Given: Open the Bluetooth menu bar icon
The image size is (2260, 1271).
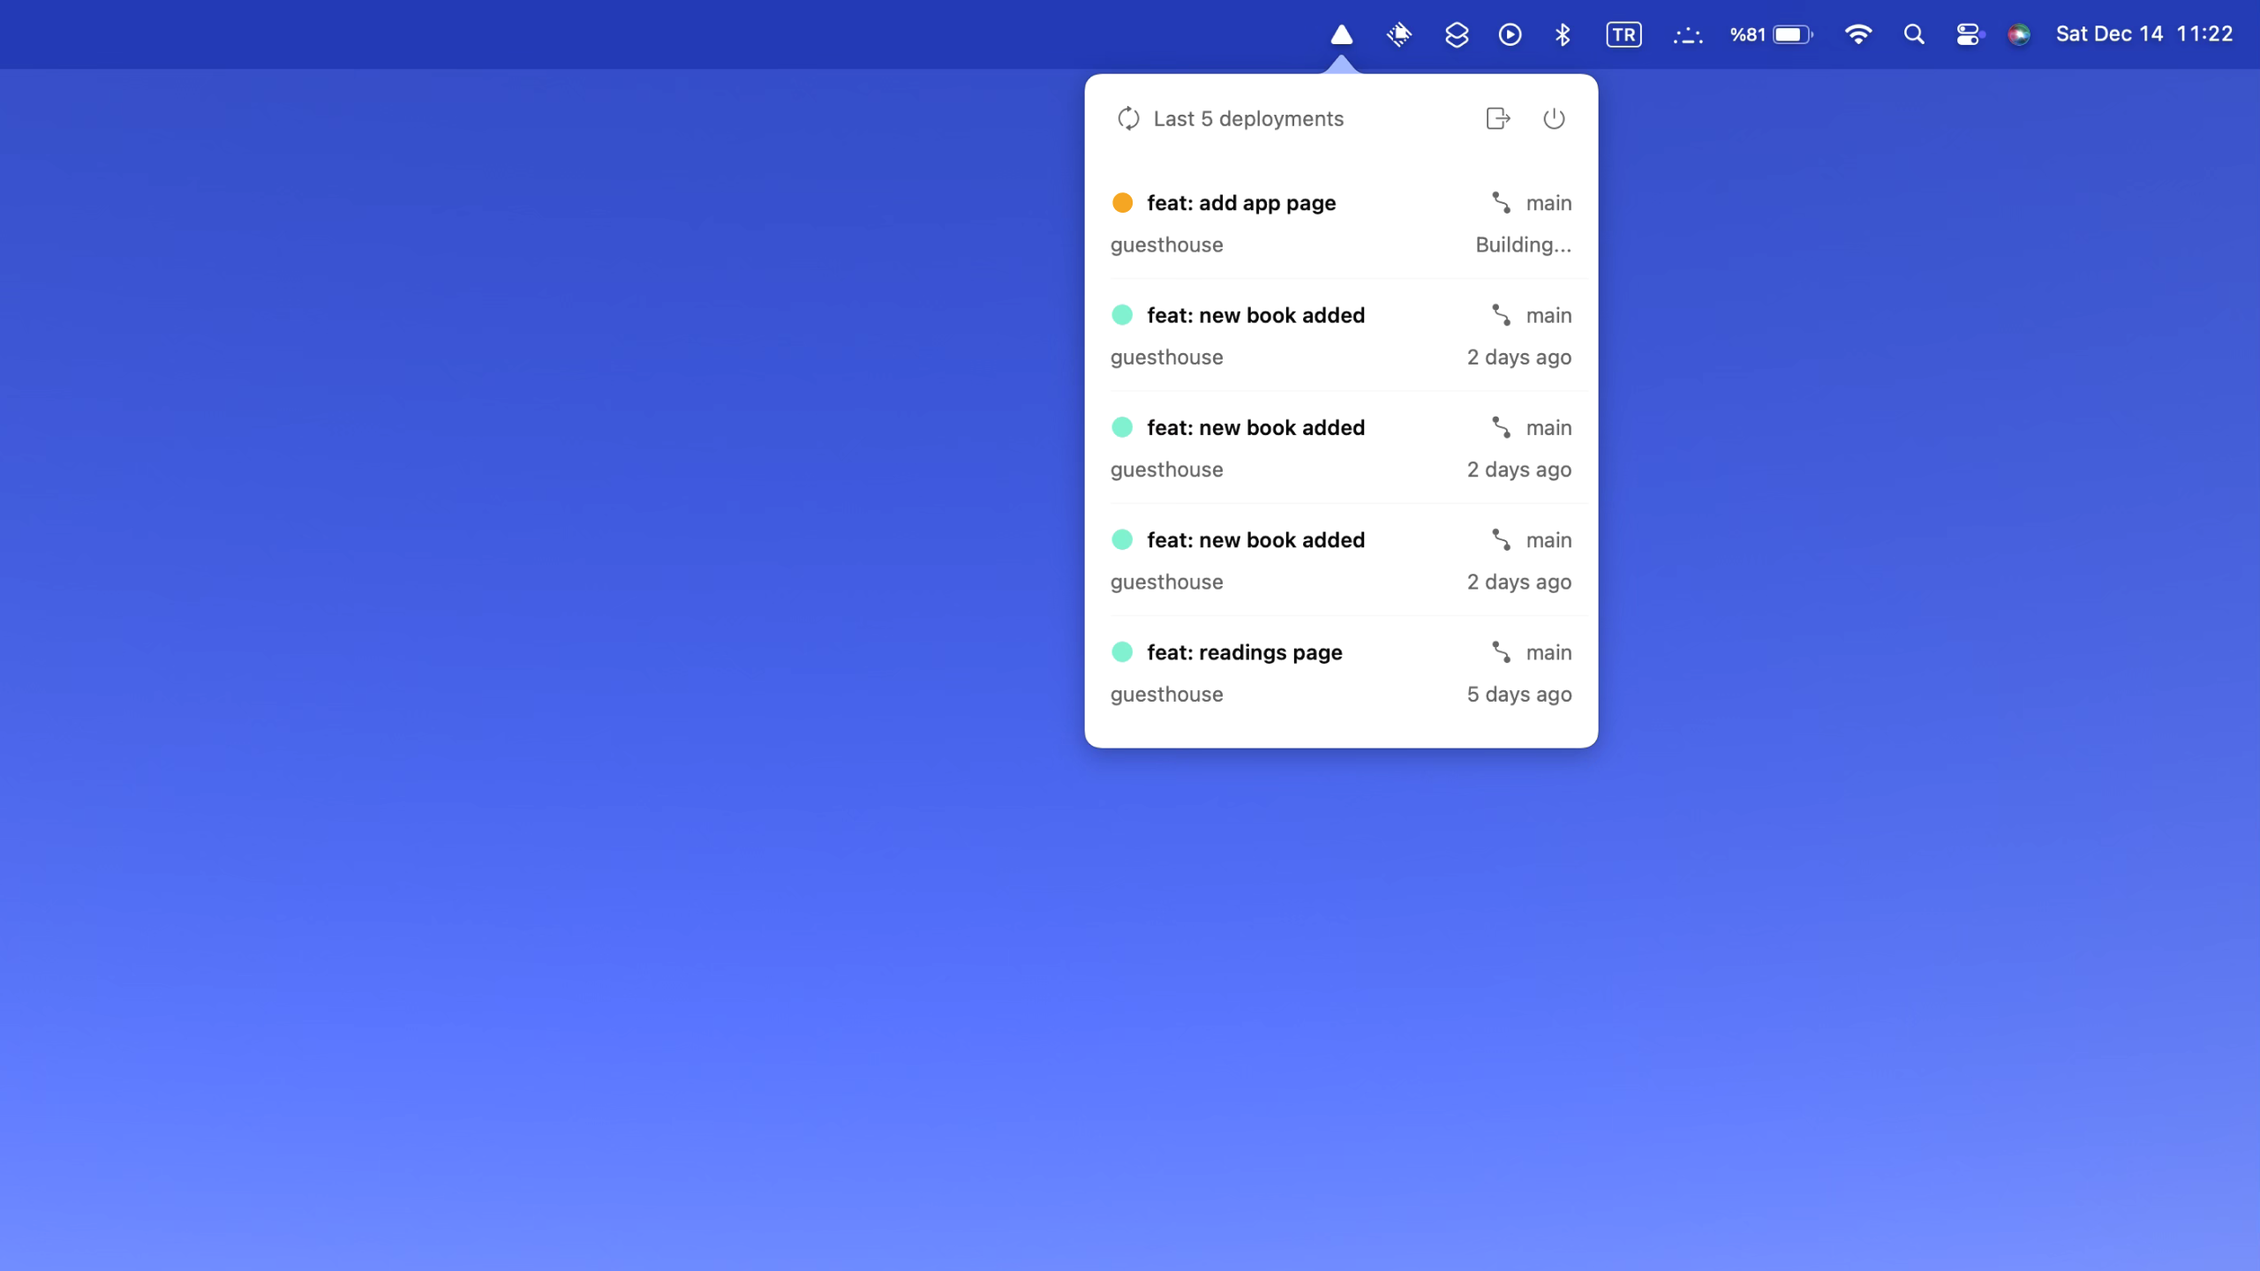Looking at the screenshot, I should pos(1563,34).
